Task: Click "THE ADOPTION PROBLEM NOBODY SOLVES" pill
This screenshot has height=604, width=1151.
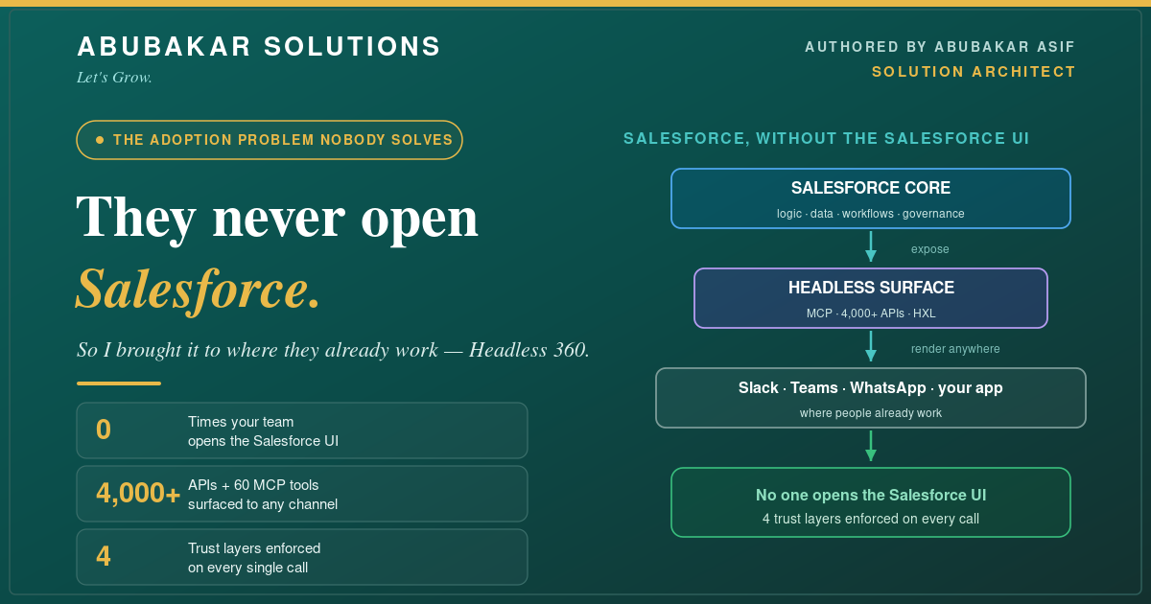Action: click(270, 140)
